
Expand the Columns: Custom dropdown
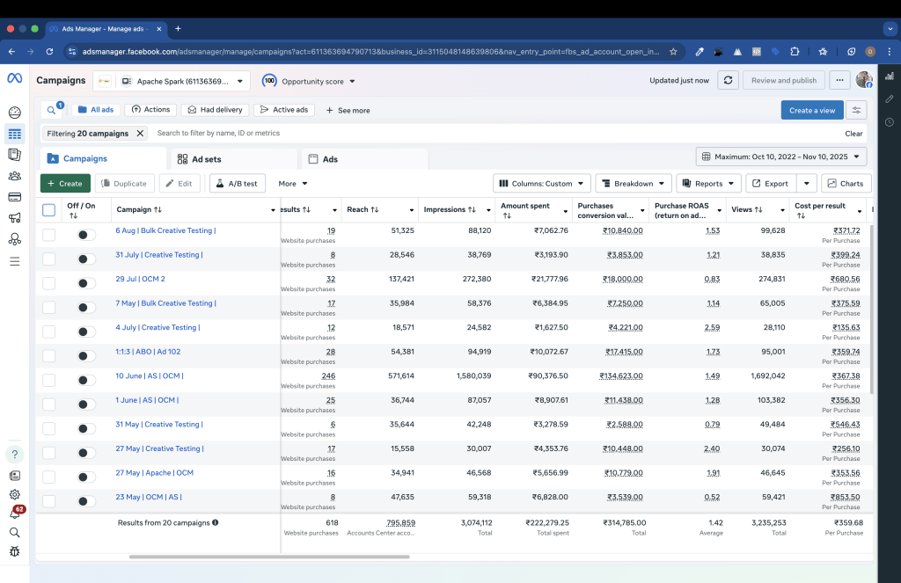click(x=541, y=184)
